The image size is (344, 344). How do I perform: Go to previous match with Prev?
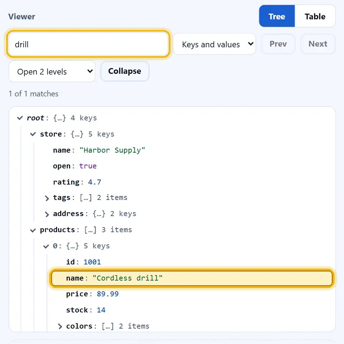(278, 44)
